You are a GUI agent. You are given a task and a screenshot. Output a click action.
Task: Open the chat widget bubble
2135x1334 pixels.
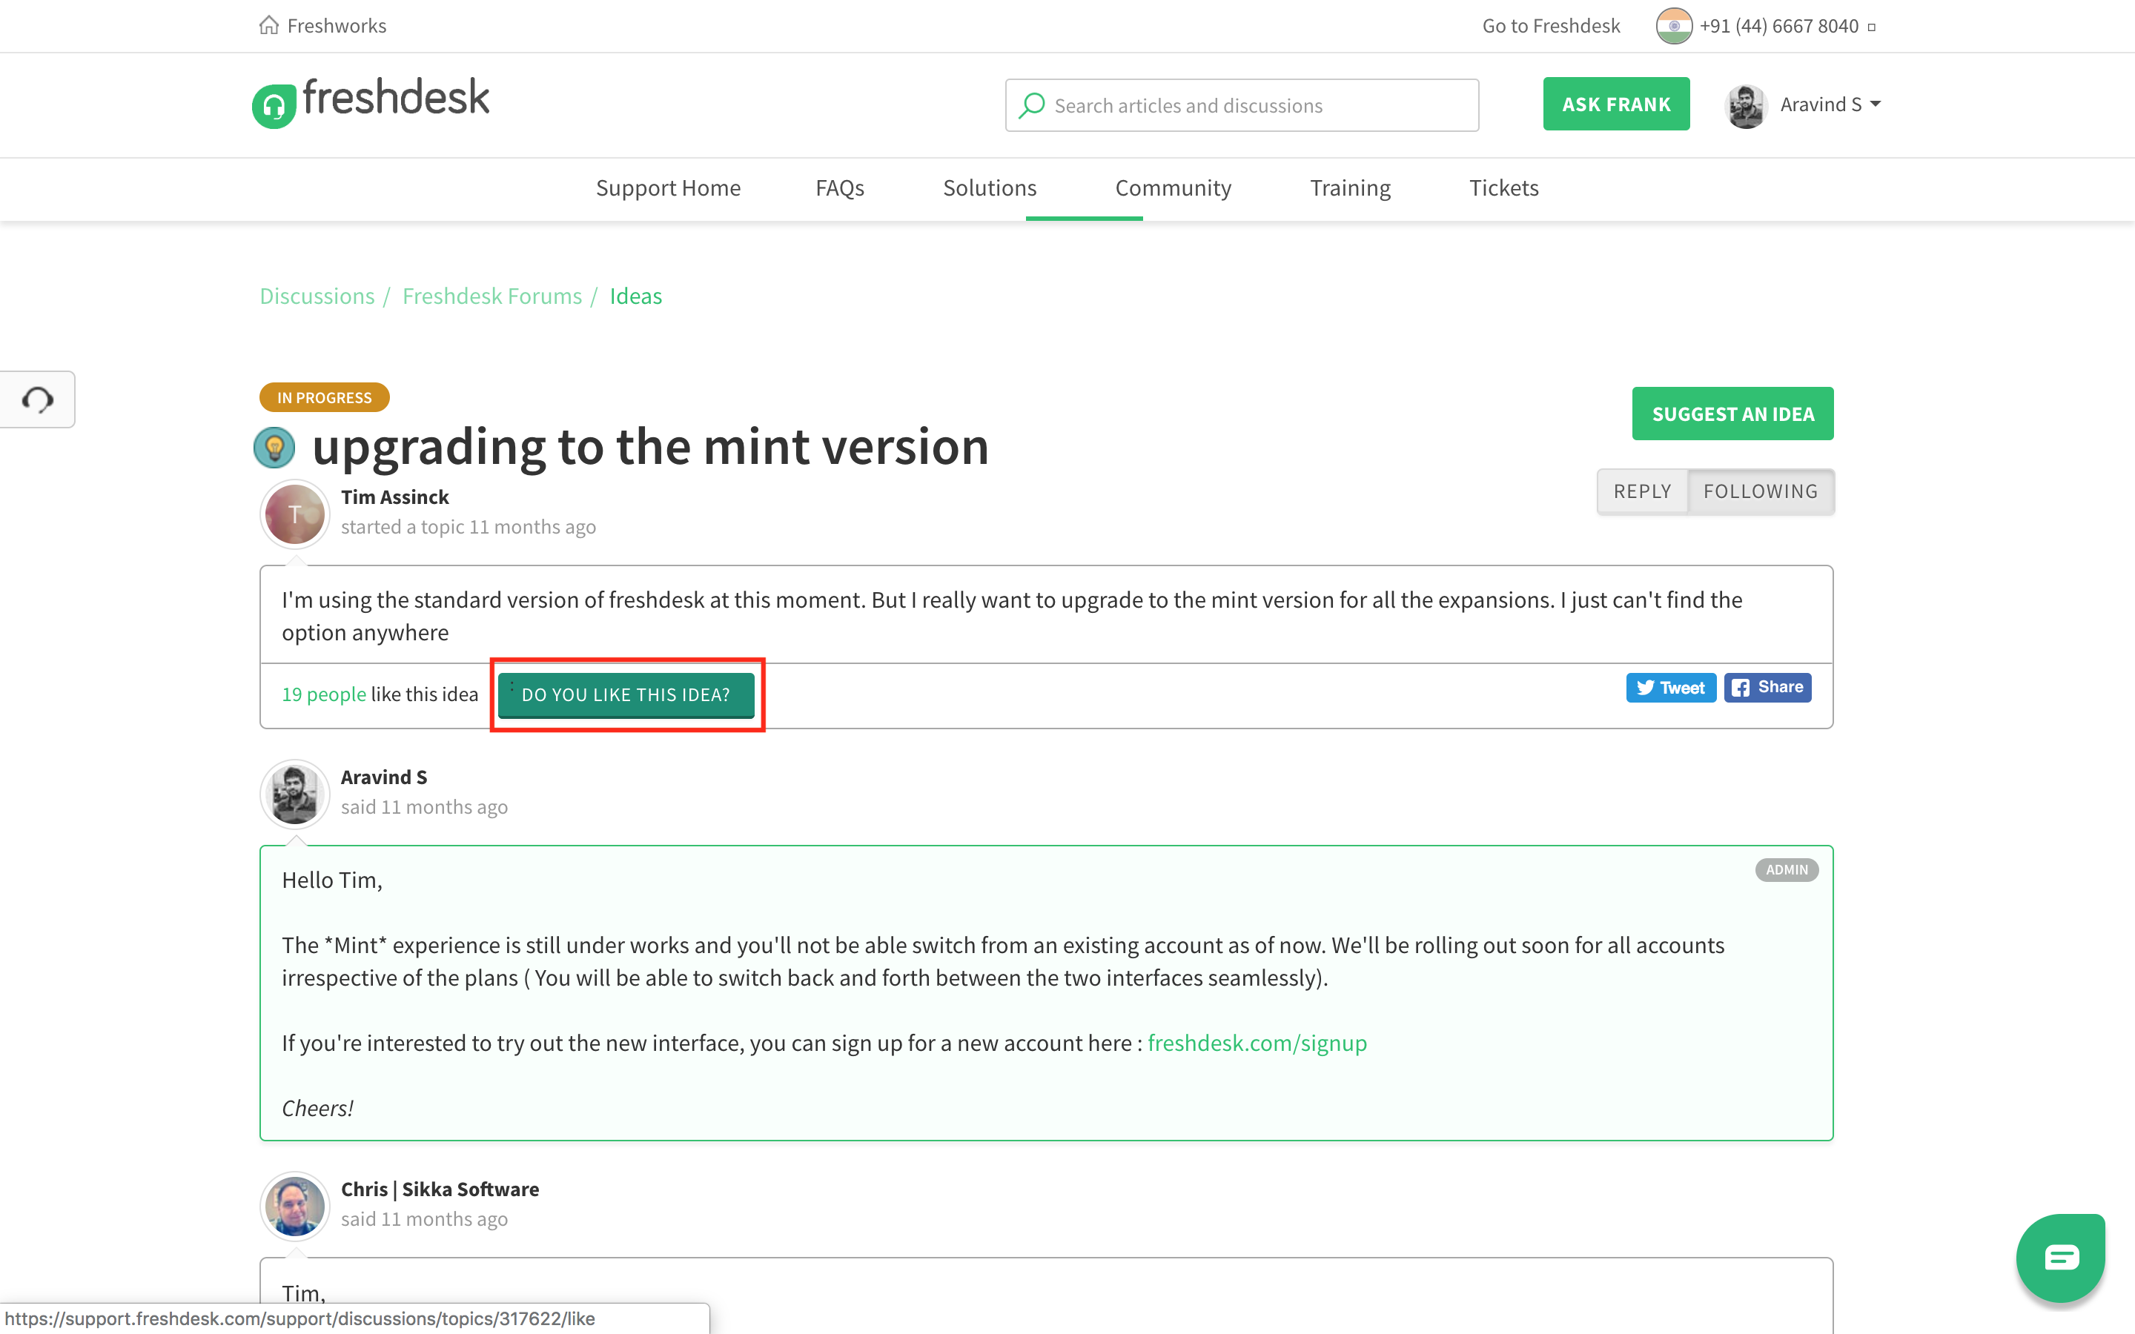point(2061,1256)
